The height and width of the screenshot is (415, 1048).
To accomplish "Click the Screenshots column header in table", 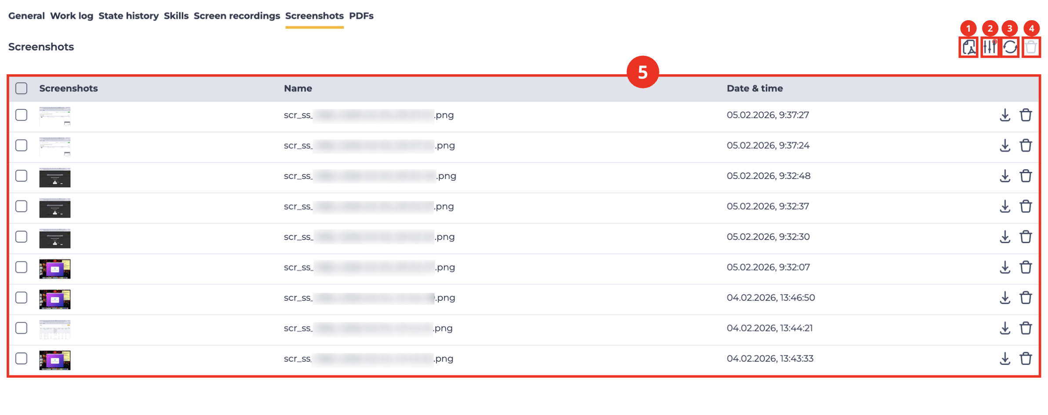I will 69,88.
